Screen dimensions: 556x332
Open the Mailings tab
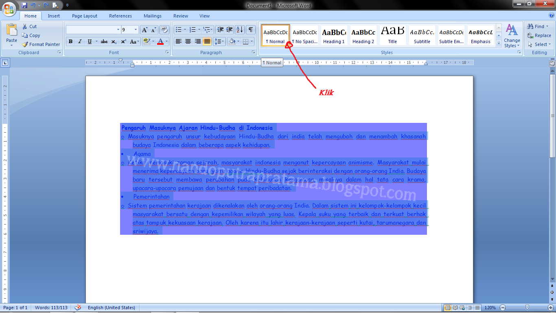(153, 16)
